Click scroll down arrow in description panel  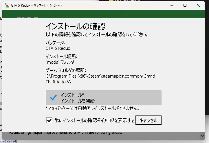(202, 136)
